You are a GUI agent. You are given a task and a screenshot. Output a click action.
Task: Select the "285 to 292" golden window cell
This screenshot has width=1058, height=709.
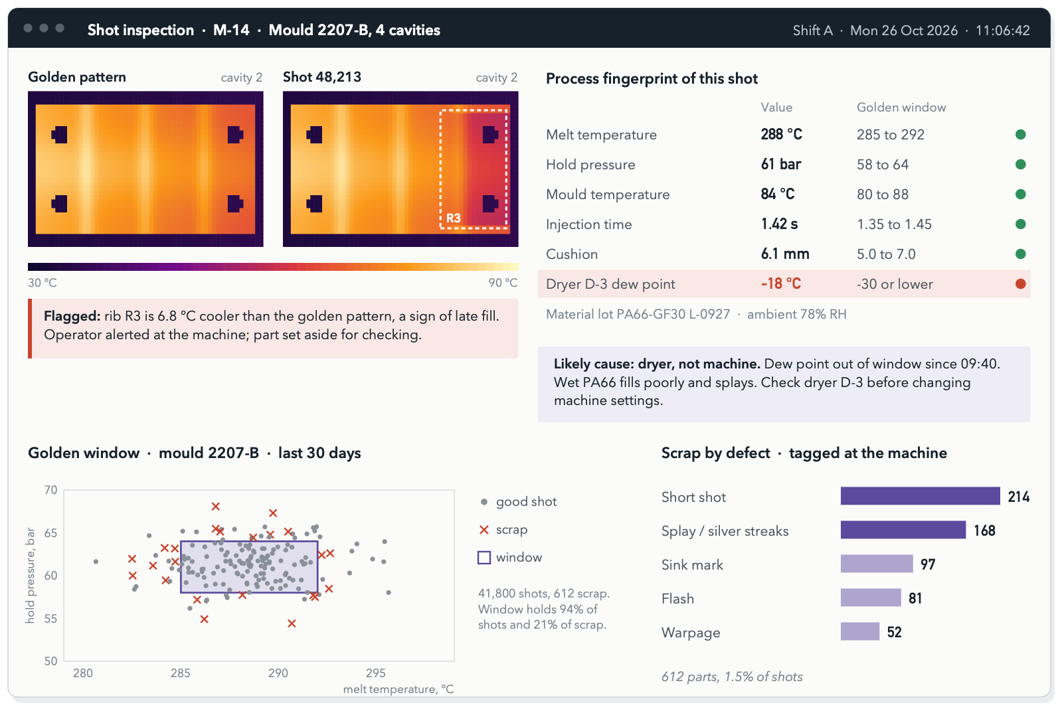pos(891,135)
